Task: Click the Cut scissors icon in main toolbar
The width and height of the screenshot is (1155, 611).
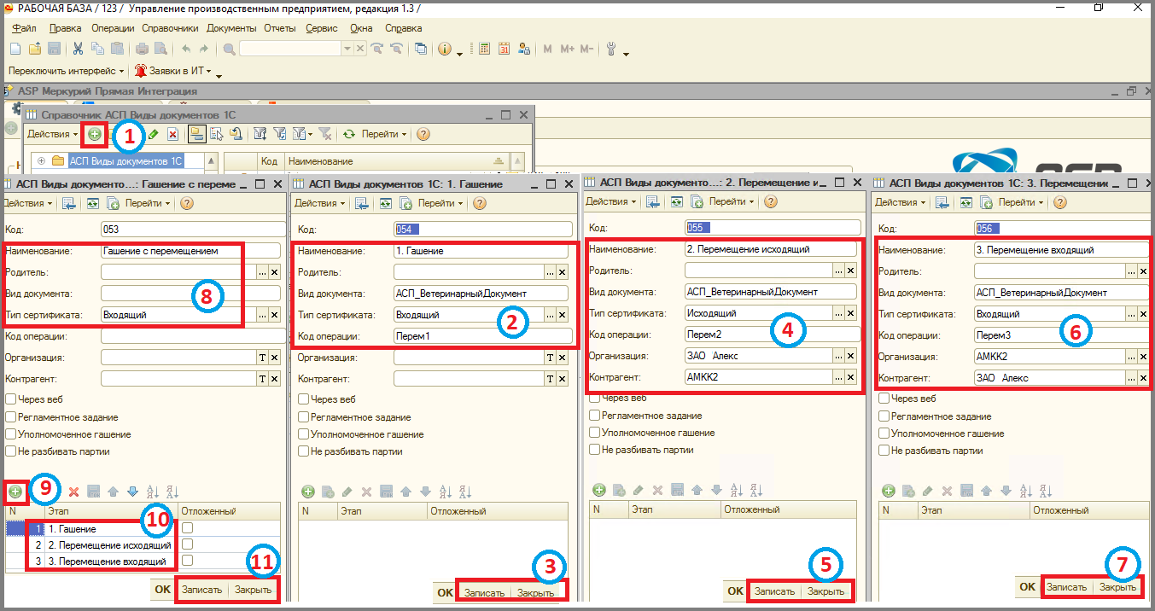Action: 78,49
